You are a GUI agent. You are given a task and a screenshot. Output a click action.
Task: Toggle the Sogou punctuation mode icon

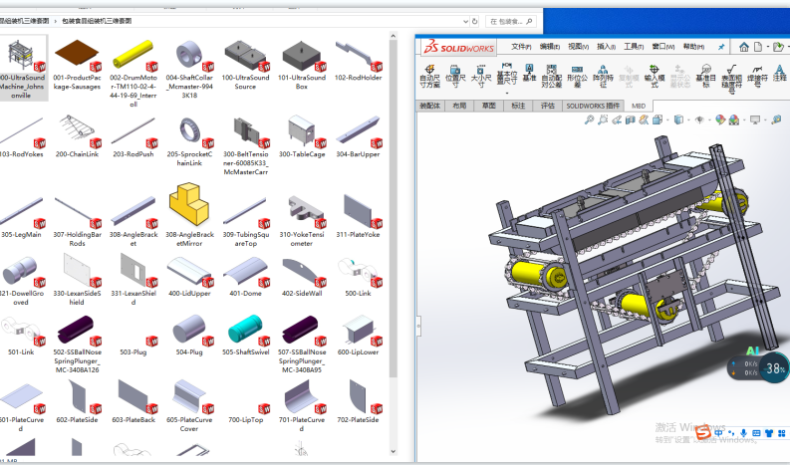[x=731, y=433]
